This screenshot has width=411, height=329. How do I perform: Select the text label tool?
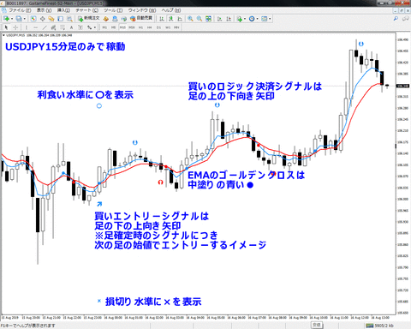pyautogui.click(x=80, y=27)
